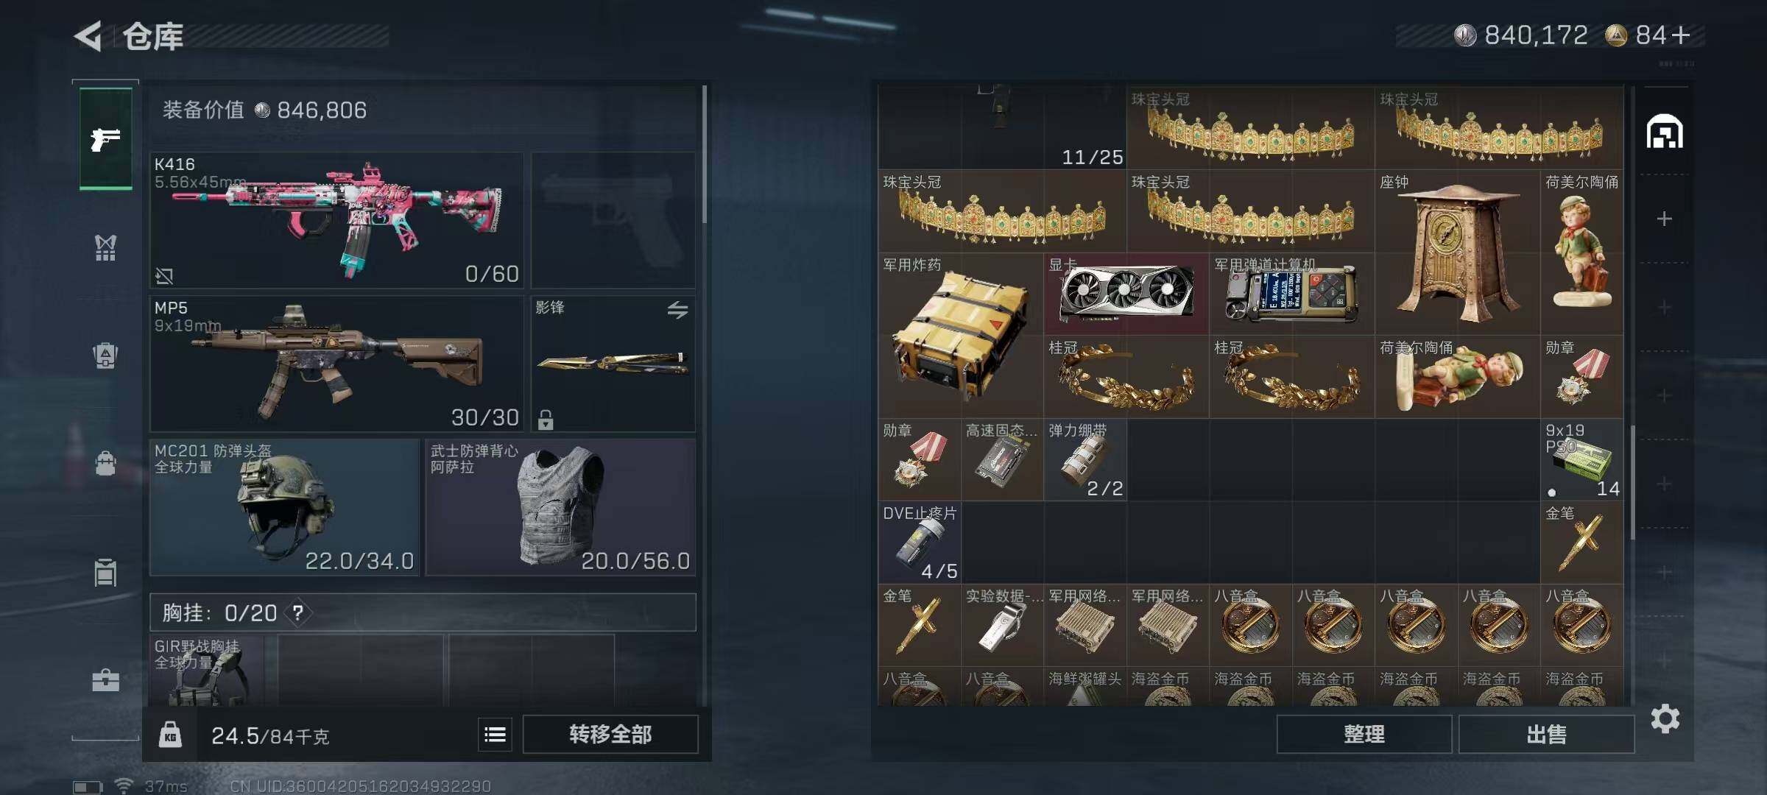Click the 出售 sell button
Screen dimensions: 1767x795
click(1546, 734)
